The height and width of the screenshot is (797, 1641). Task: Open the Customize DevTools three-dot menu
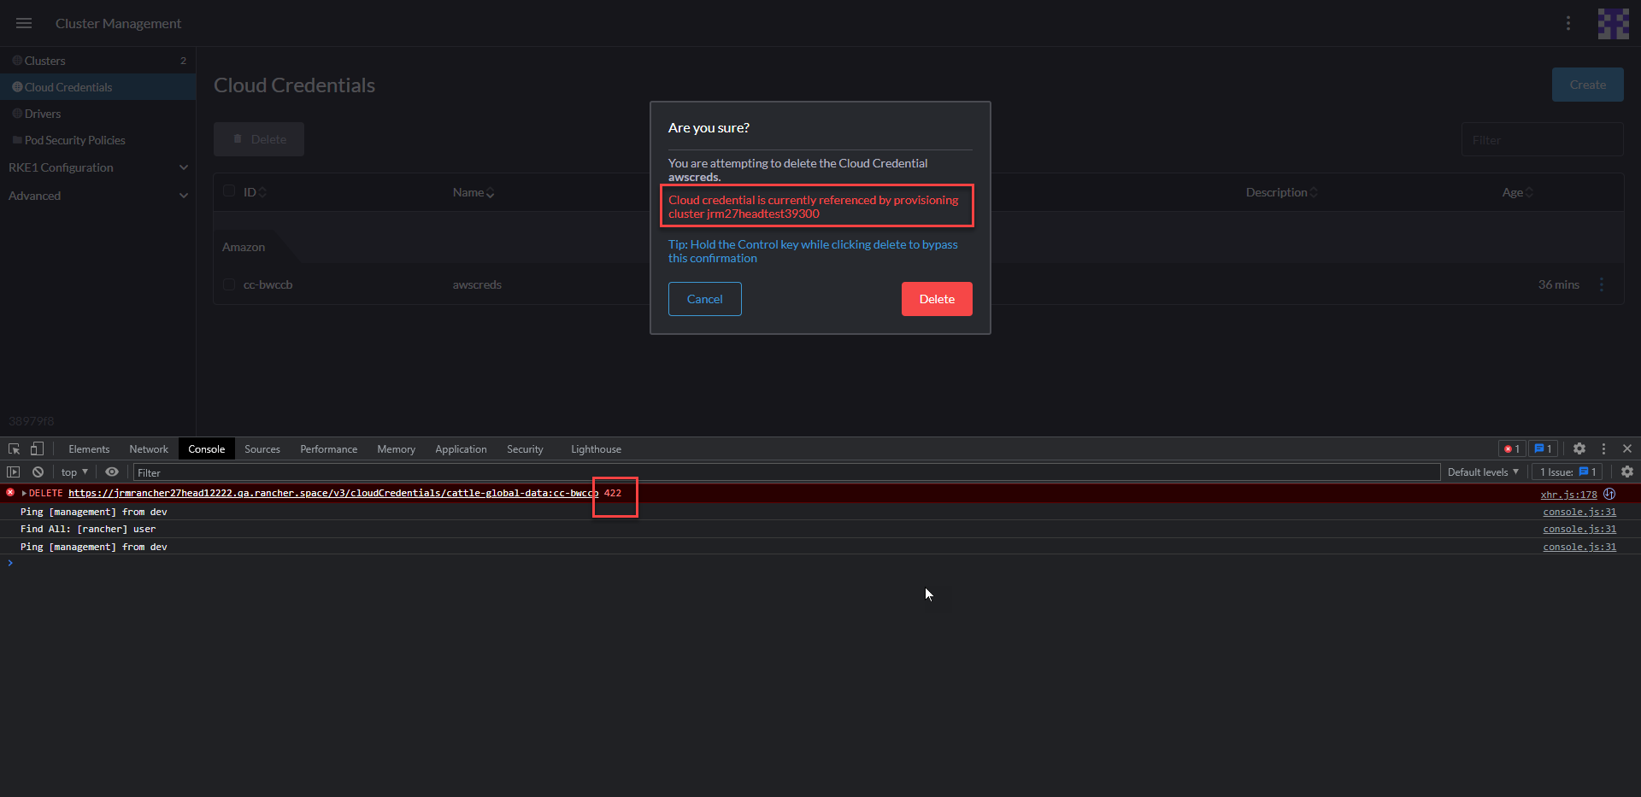pyautogui.click(x=1603, y=448)
